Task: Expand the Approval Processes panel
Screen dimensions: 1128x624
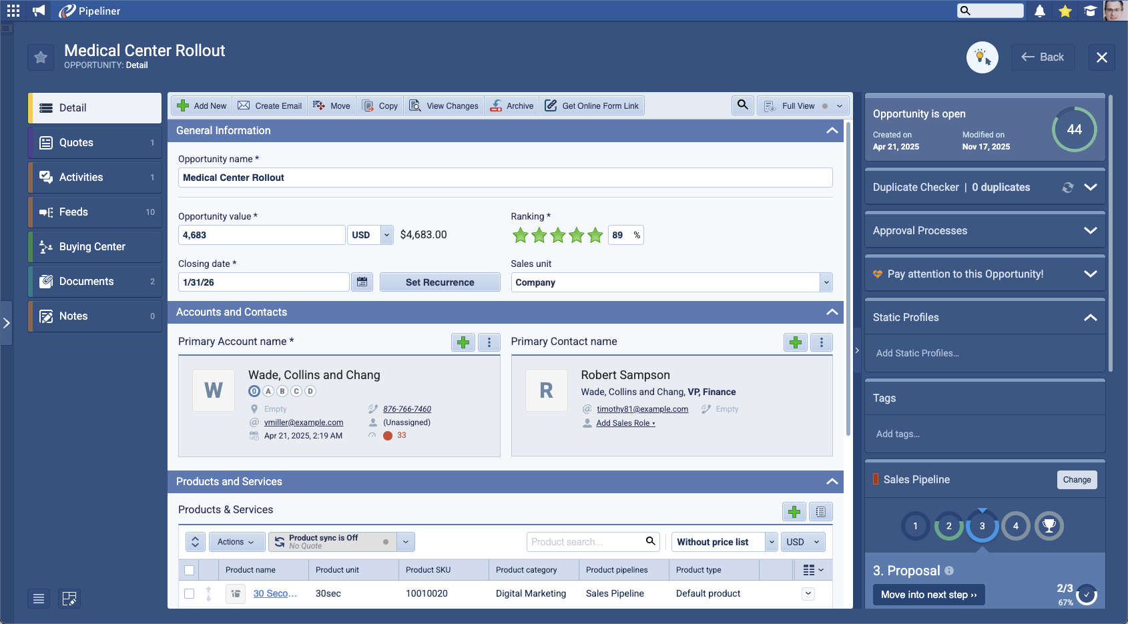Action: click(1090, 231)
